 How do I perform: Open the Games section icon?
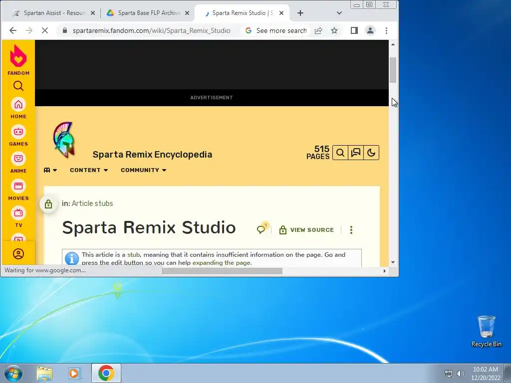(x=18, y=132)
